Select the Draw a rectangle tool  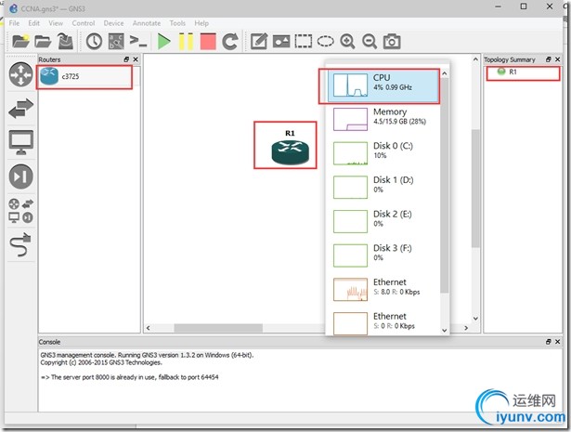(304, 41)
